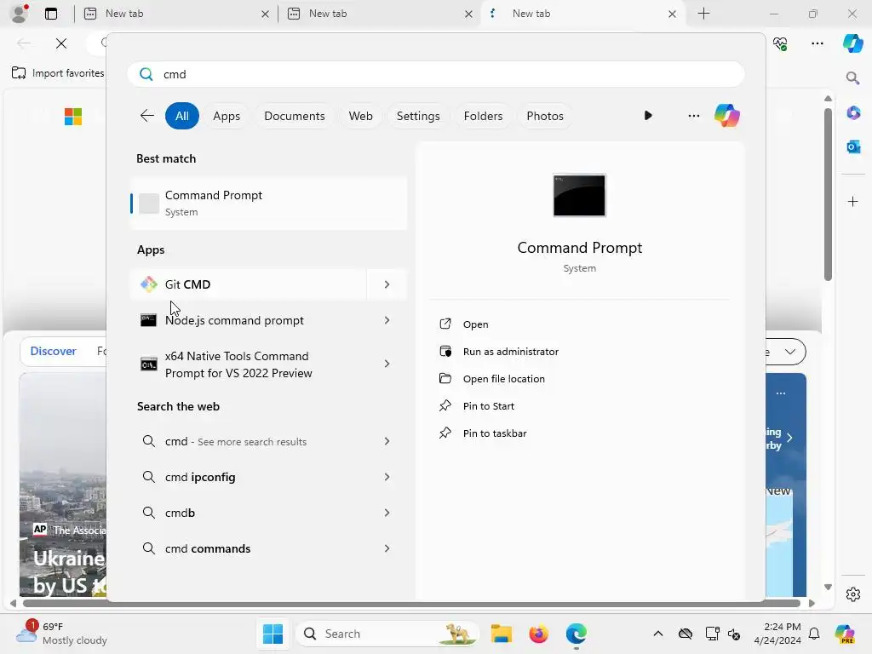Select the Photos search filter

tap(545, 116)
